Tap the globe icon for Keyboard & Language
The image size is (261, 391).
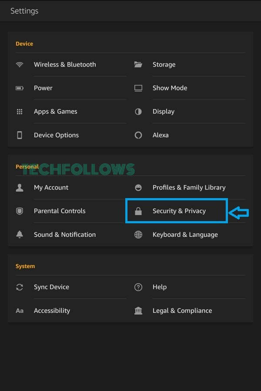(x=138, y=235)
